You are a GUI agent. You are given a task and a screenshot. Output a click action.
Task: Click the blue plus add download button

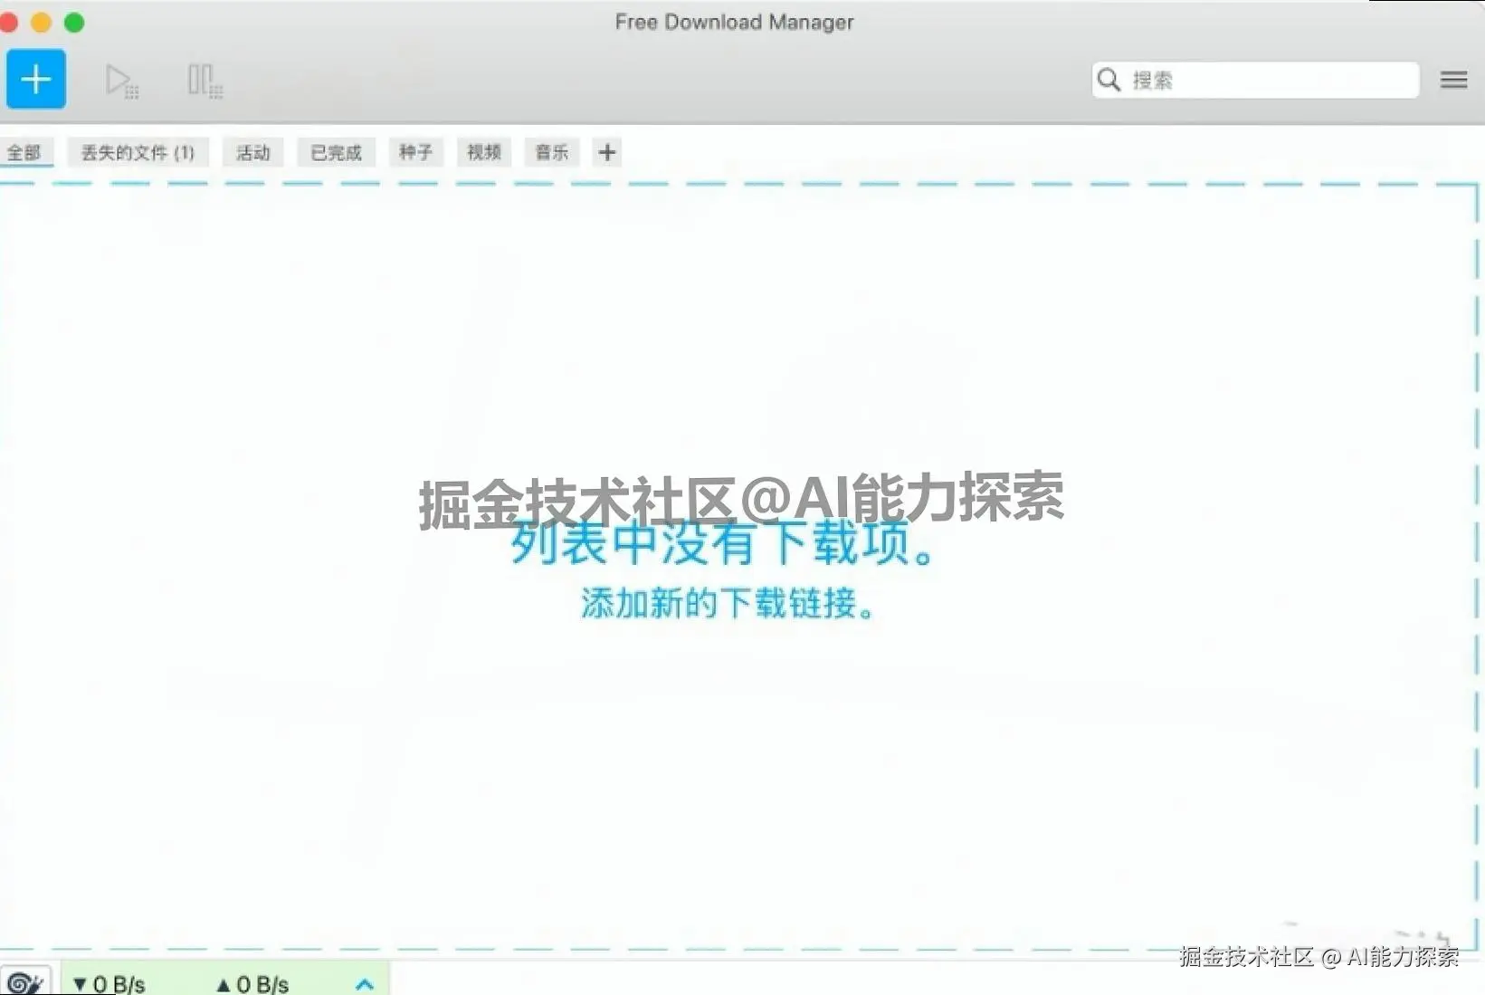pyautogui.click(x=36, y=80)
